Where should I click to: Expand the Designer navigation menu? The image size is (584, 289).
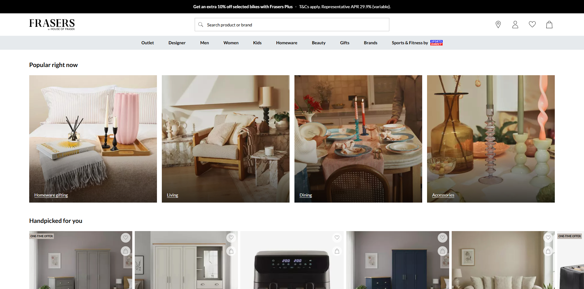(177, 43)
